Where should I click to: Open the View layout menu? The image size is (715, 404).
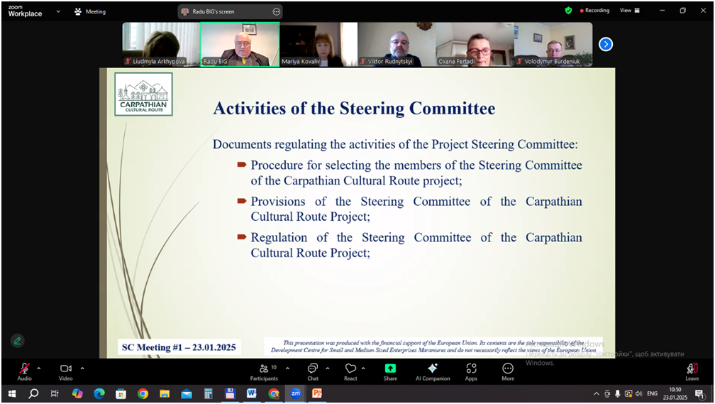pyautogui.click(x=629, y=11)
